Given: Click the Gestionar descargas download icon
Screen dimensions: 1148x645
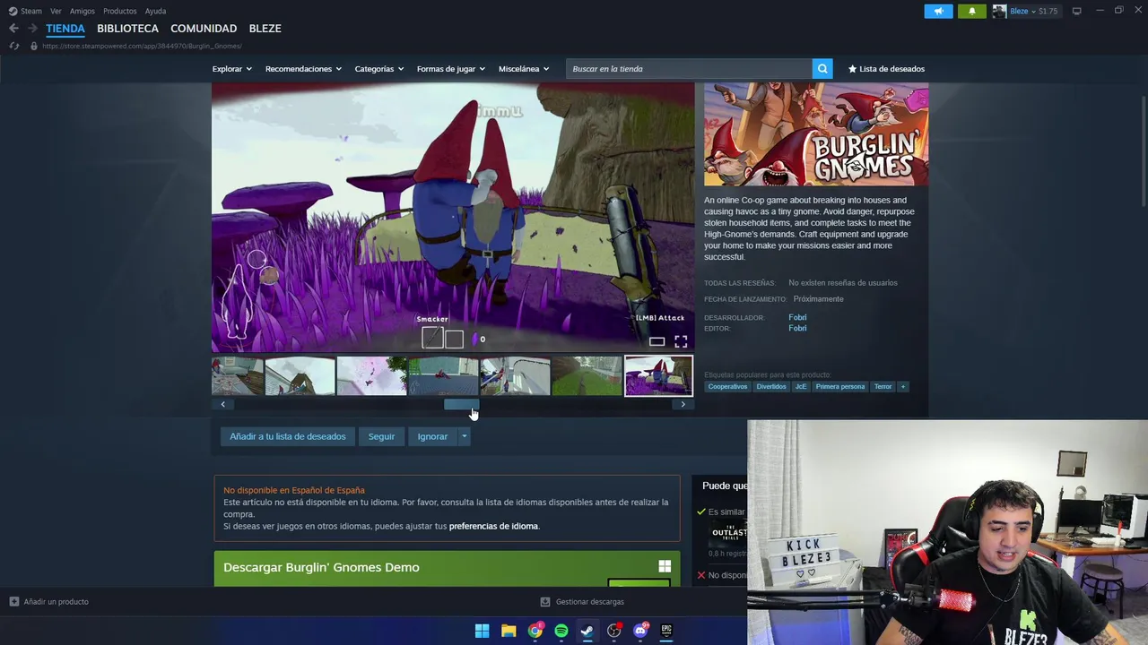Looking at the screenshot, I should click(544, 601).
